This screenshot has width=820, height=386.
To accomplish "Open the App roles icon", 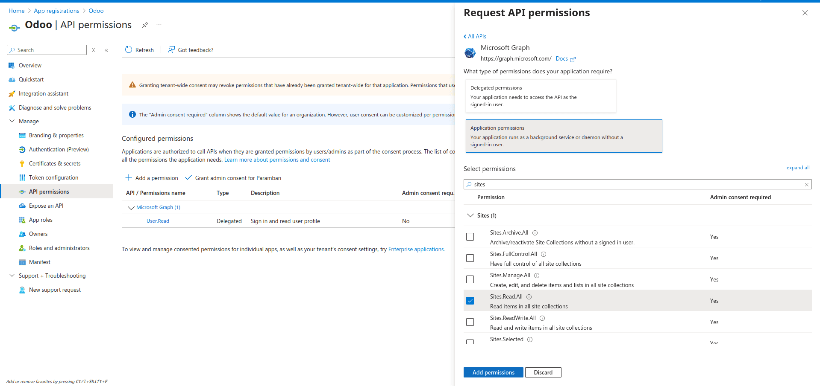I will (x=22, y=220).
